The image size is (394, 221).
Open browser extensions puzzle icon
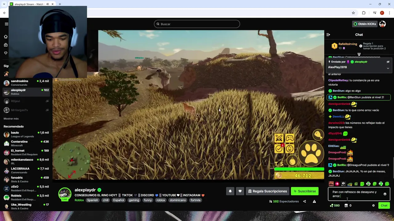[364, 13]
